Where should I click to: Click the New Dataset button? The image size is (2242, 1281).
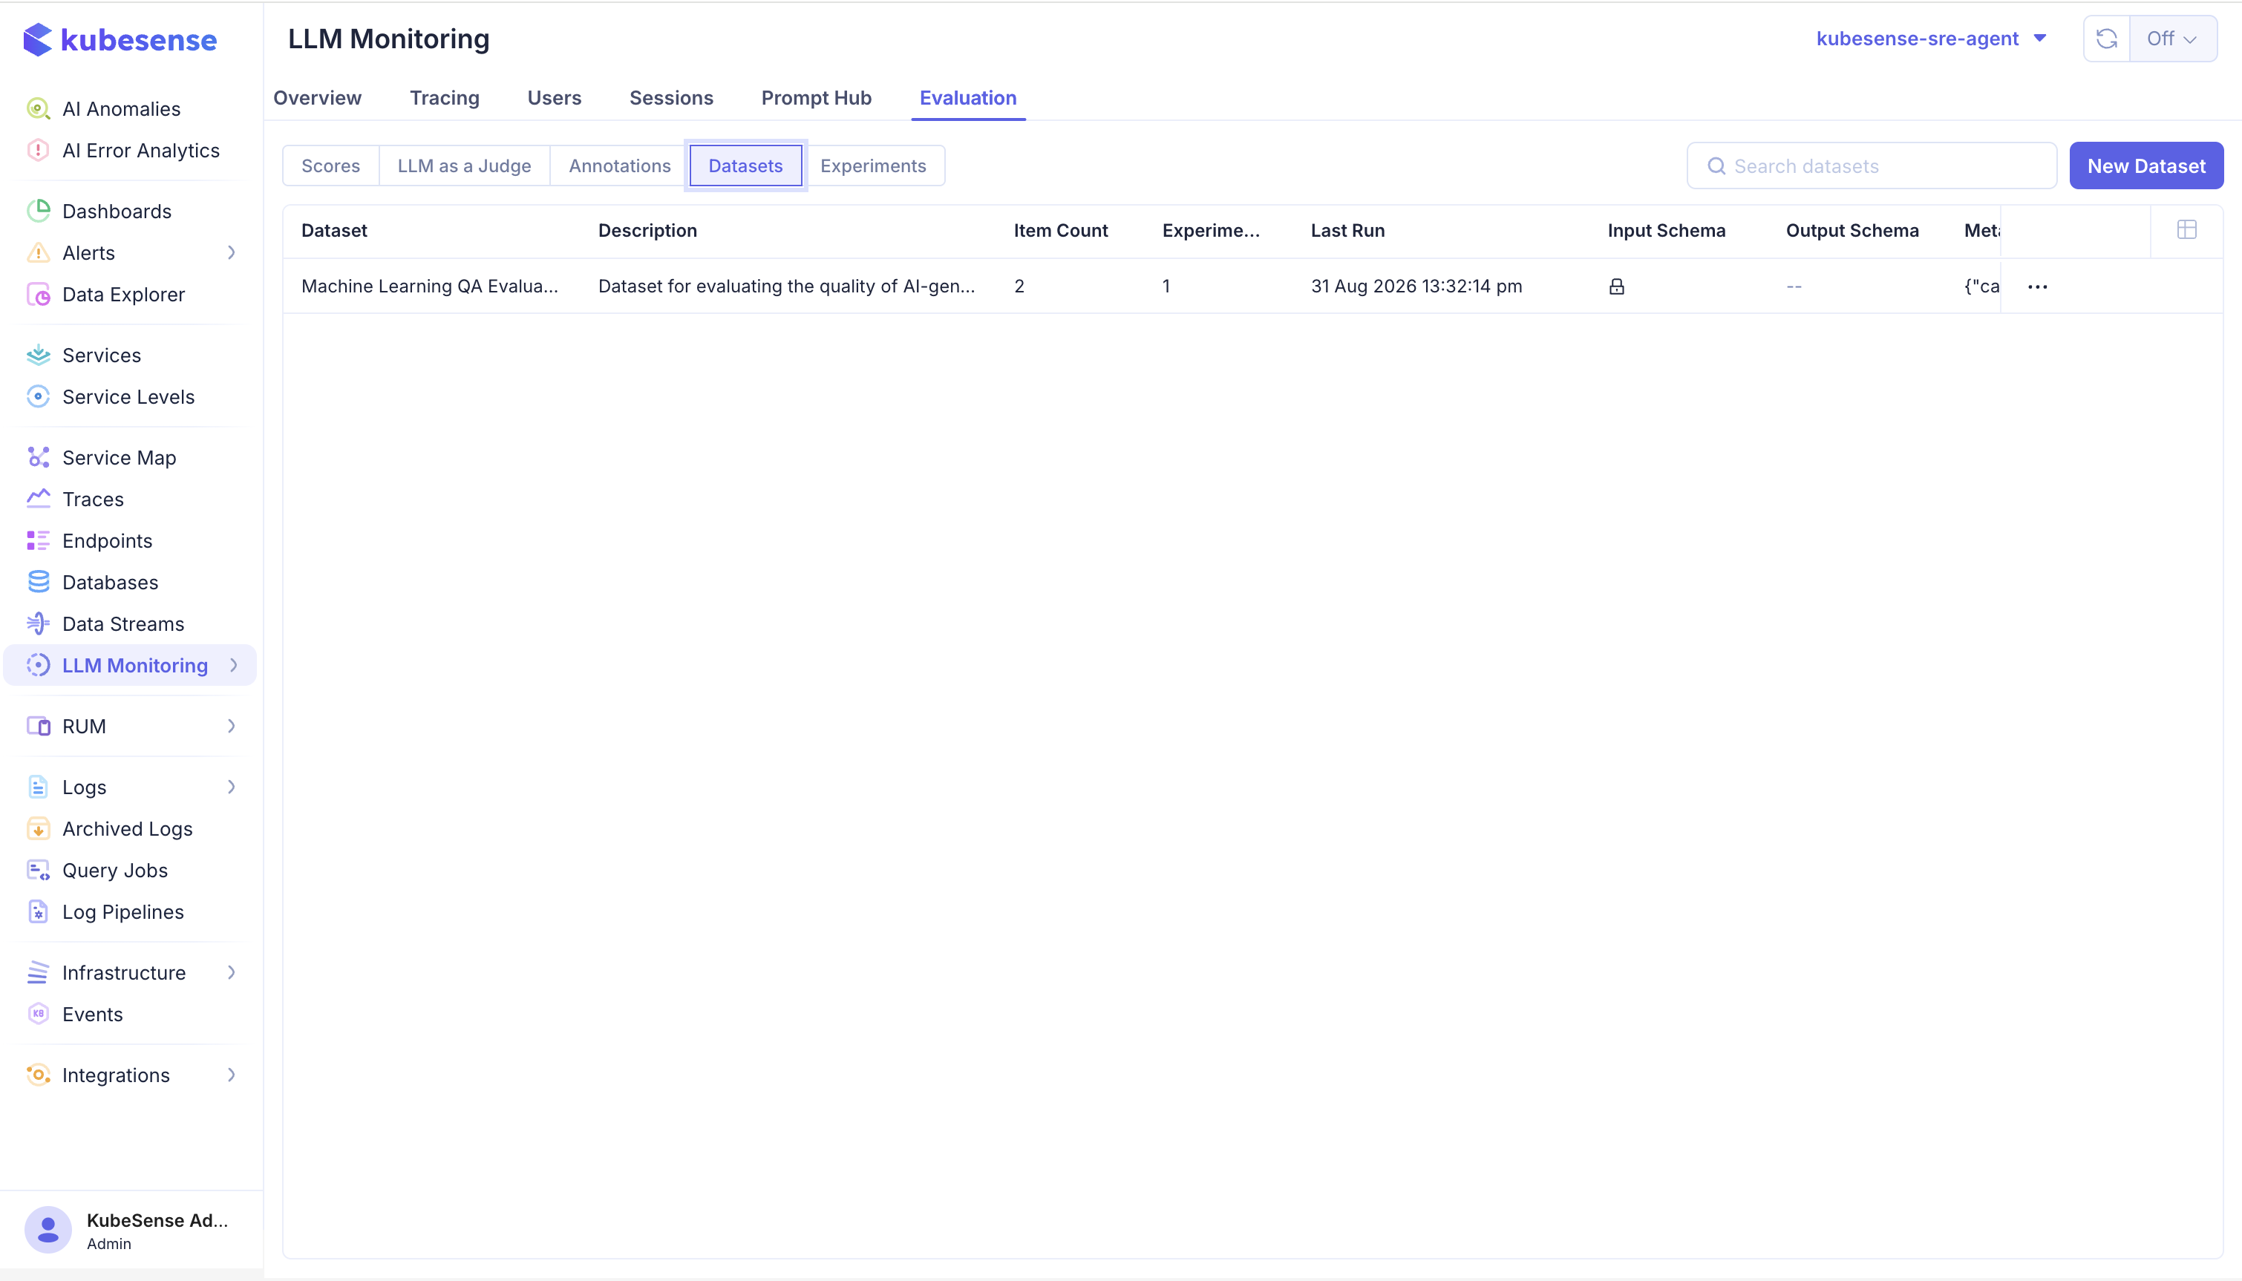2146,166
